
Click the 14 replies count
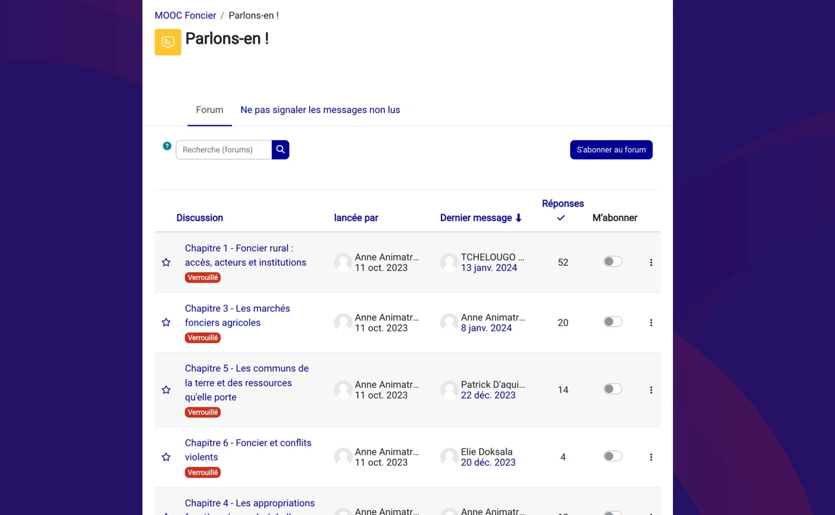click(563, 390)
